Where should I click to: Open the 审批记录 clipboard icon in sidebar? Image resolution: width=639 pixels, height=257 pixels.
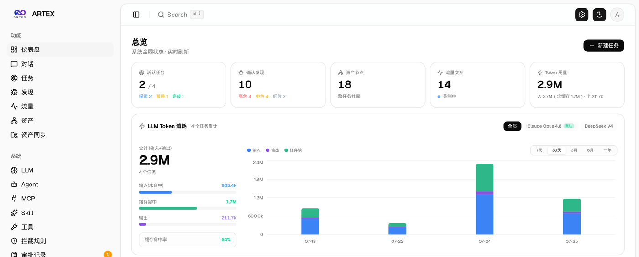[x=14, y=255]
